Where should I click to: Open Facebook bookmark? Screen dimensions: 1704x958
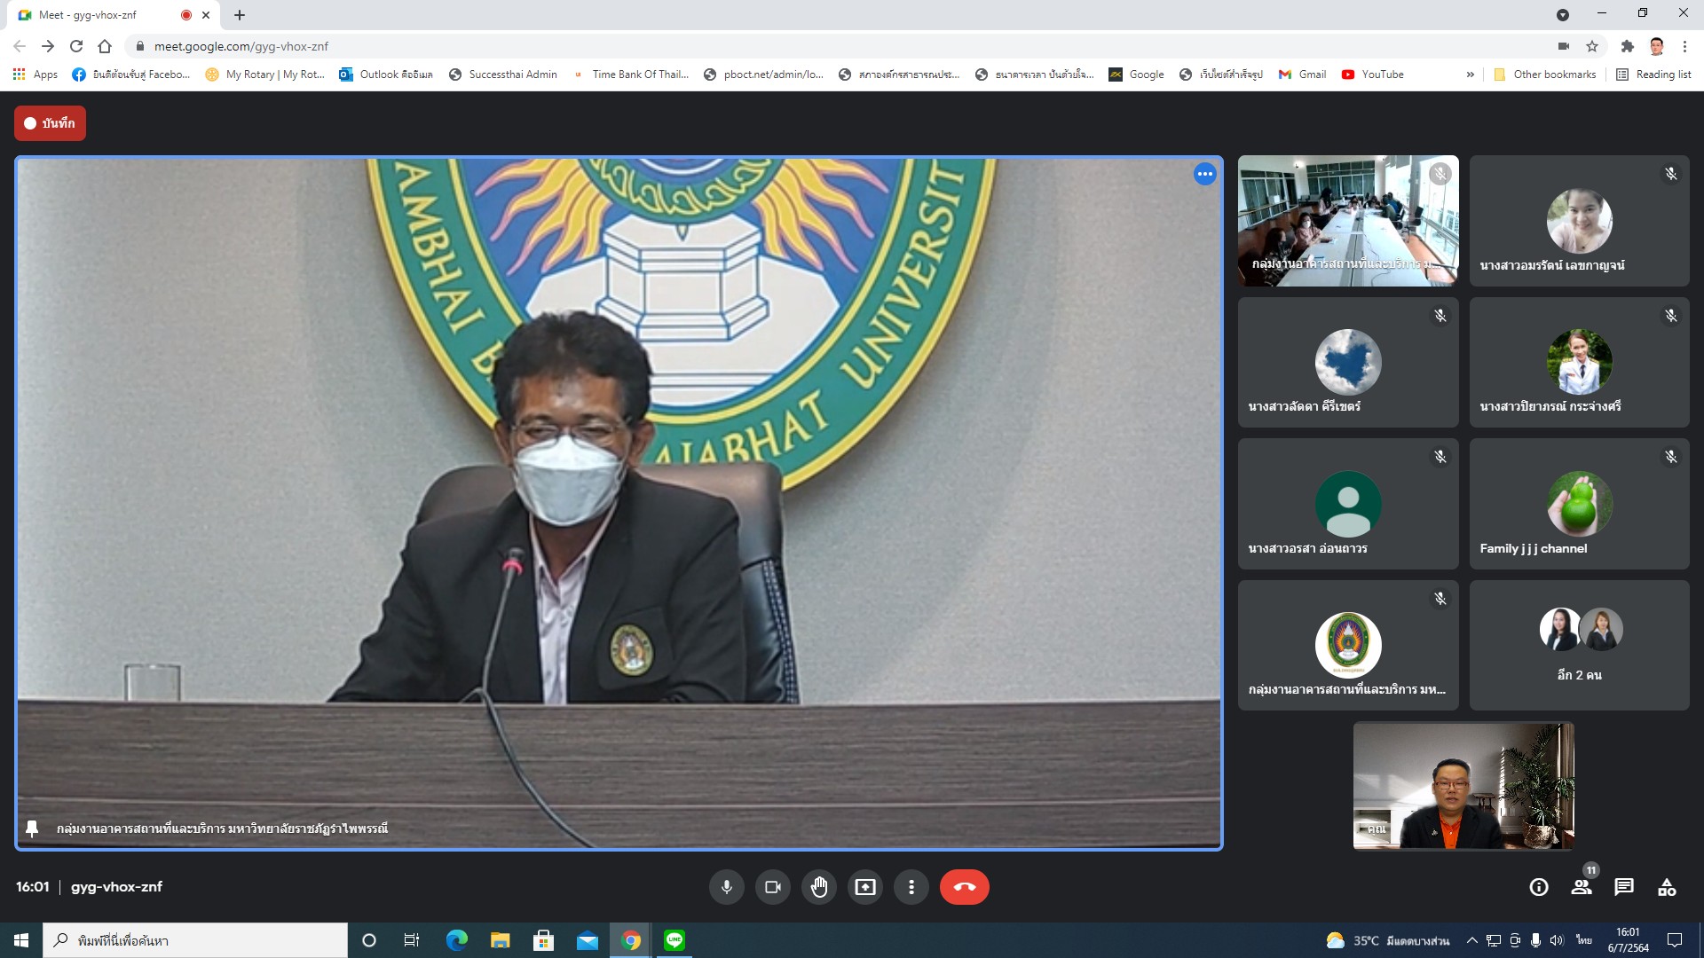[131, 75]
